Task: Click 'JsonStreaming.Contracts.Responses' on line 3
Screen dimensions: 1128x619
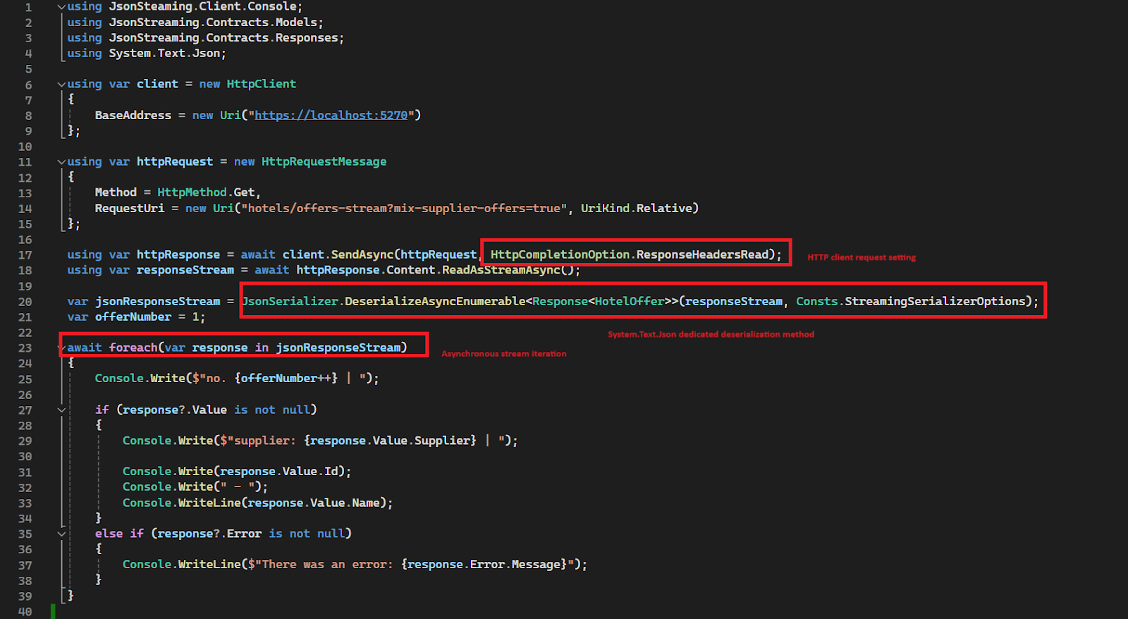Action: [224, 37]
